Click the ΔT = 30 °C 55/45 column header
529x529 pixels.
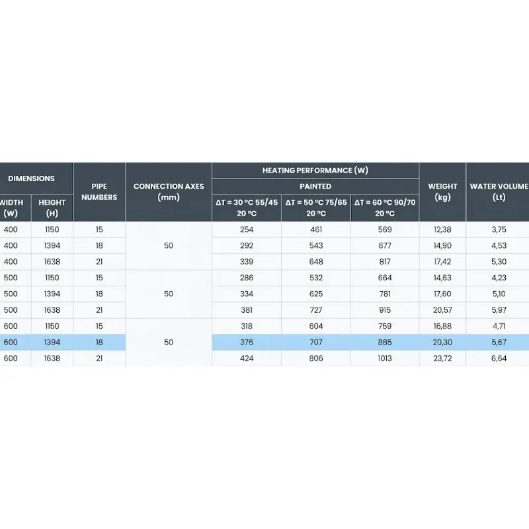(247, 208)
